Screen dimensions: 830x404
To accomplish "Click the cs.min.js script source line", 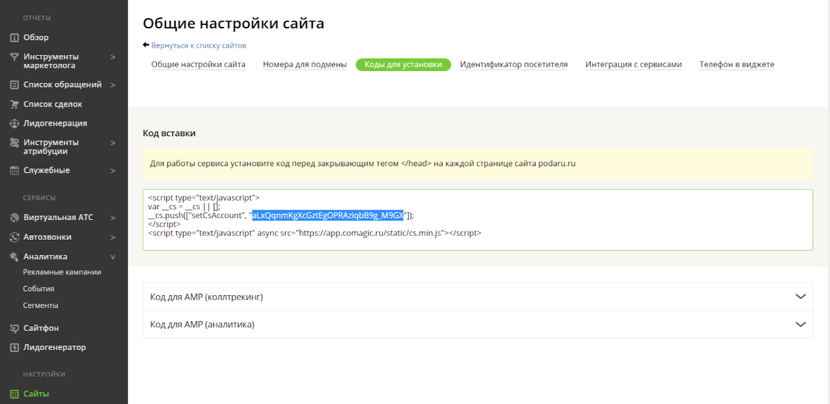I will tap(314, 233).
